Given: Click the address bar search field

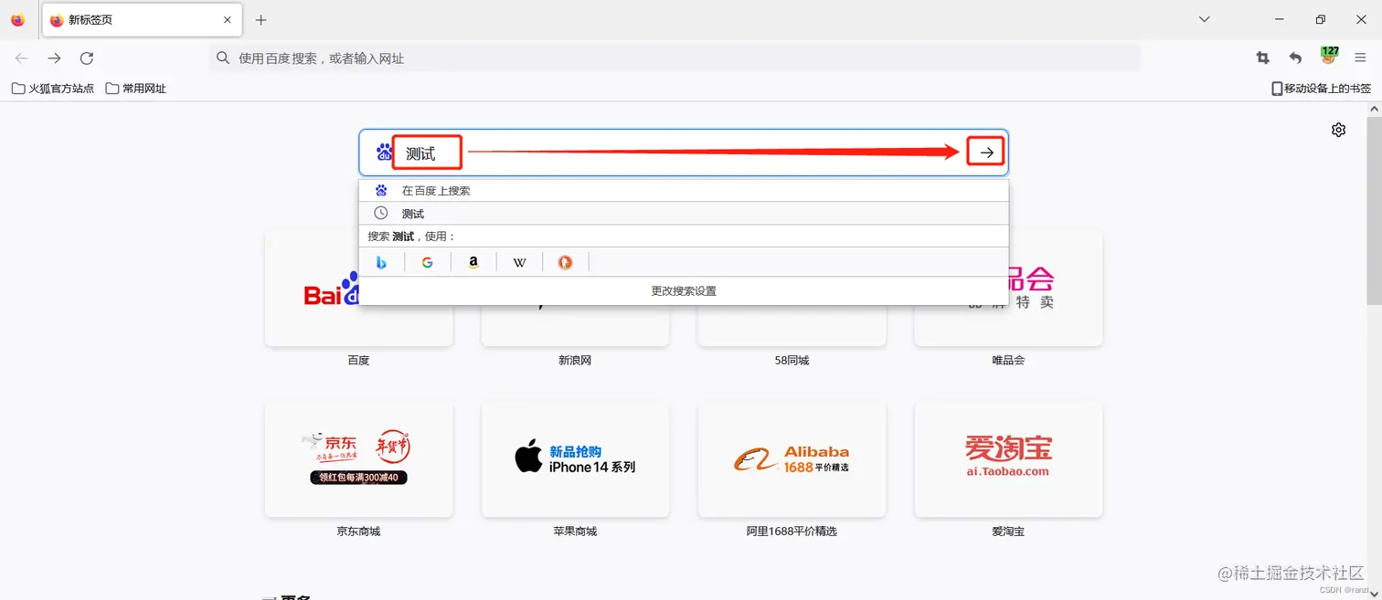Looking at the screenshot, I should [x=675, y=58].
